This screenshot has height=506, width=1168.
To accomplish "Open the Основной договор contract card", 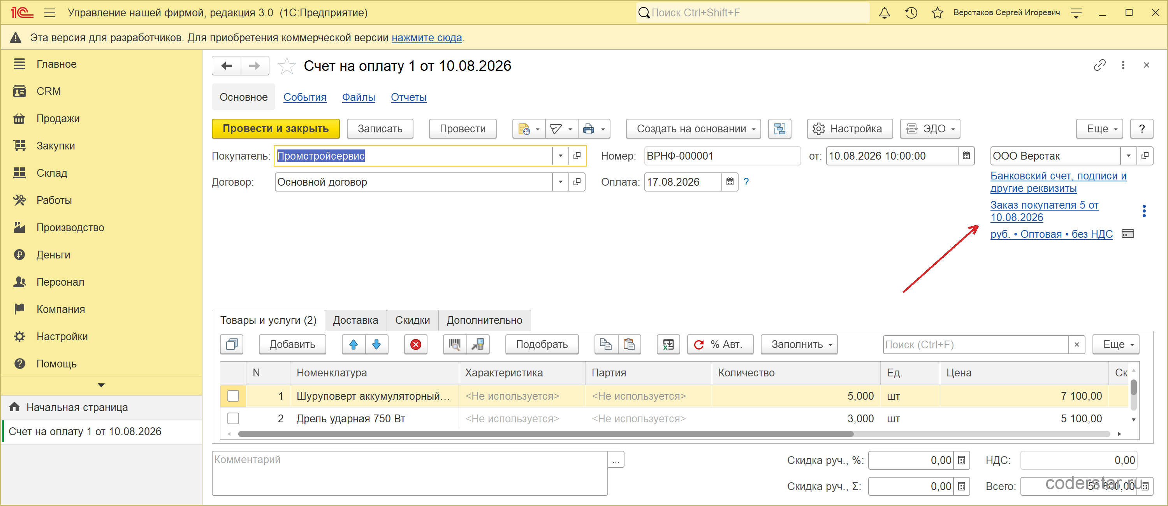I will pos(577,182).
